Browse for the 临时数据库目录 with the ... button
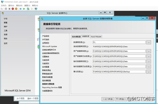Viewport: 158px width, 104px height. coord(149,62)
